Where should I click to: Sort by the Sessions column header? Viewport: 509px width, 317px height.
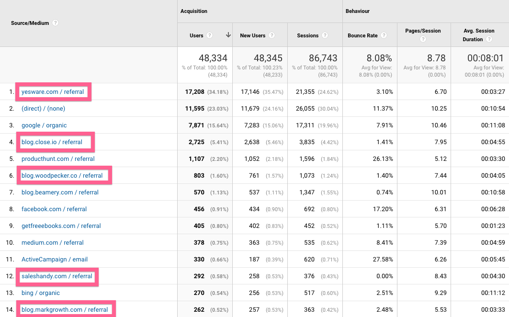coord(308,35)
